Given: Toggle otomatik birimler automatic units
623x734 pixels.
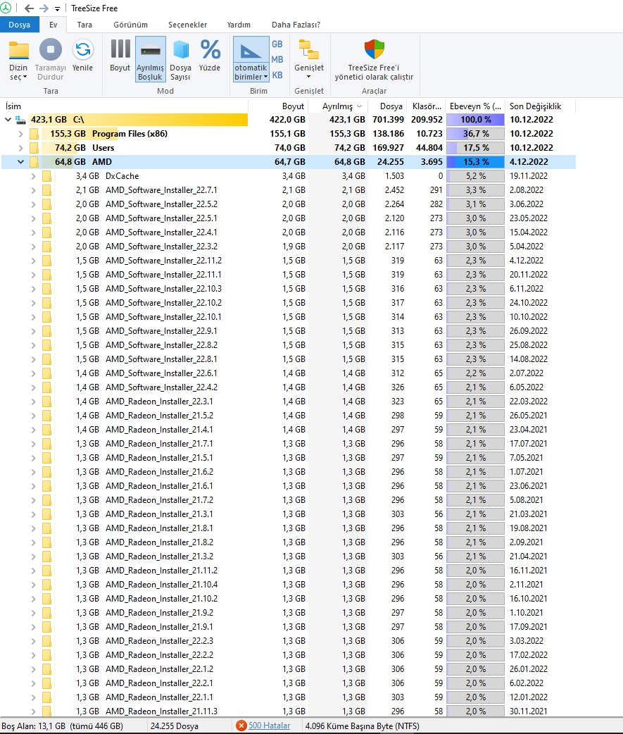Looking at the screenshot, I should (251, 60).
